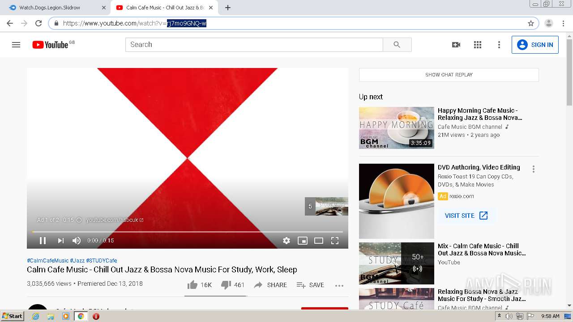Open Happy Morning Cafe Music thumbnail
The height and width of the screenshot is (322, 573).
(397, 128)
